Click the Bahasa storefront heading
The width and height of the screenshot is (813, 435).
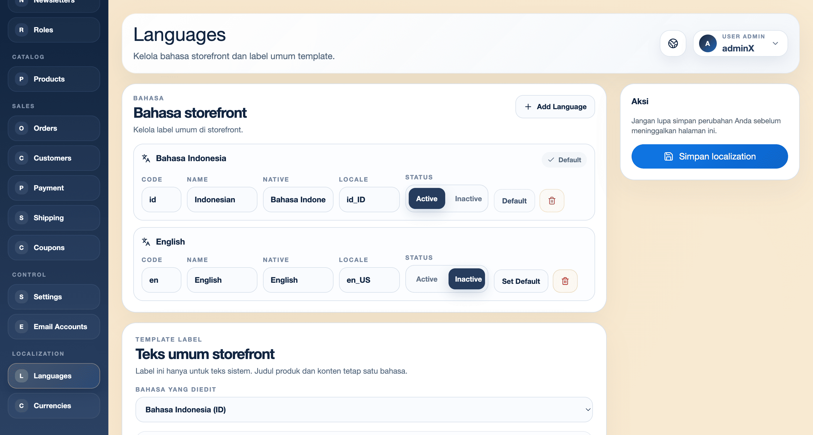190,113
